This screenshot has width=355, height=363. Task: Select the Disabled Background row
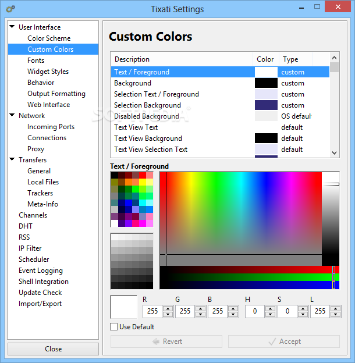(220, 116)
